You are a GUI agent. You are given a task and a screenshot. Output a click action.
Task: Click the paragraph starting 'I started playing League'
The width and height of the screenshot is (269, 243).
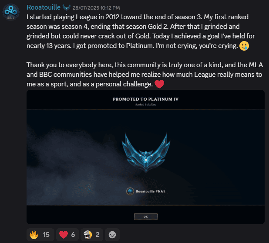(x=141, y=31)
